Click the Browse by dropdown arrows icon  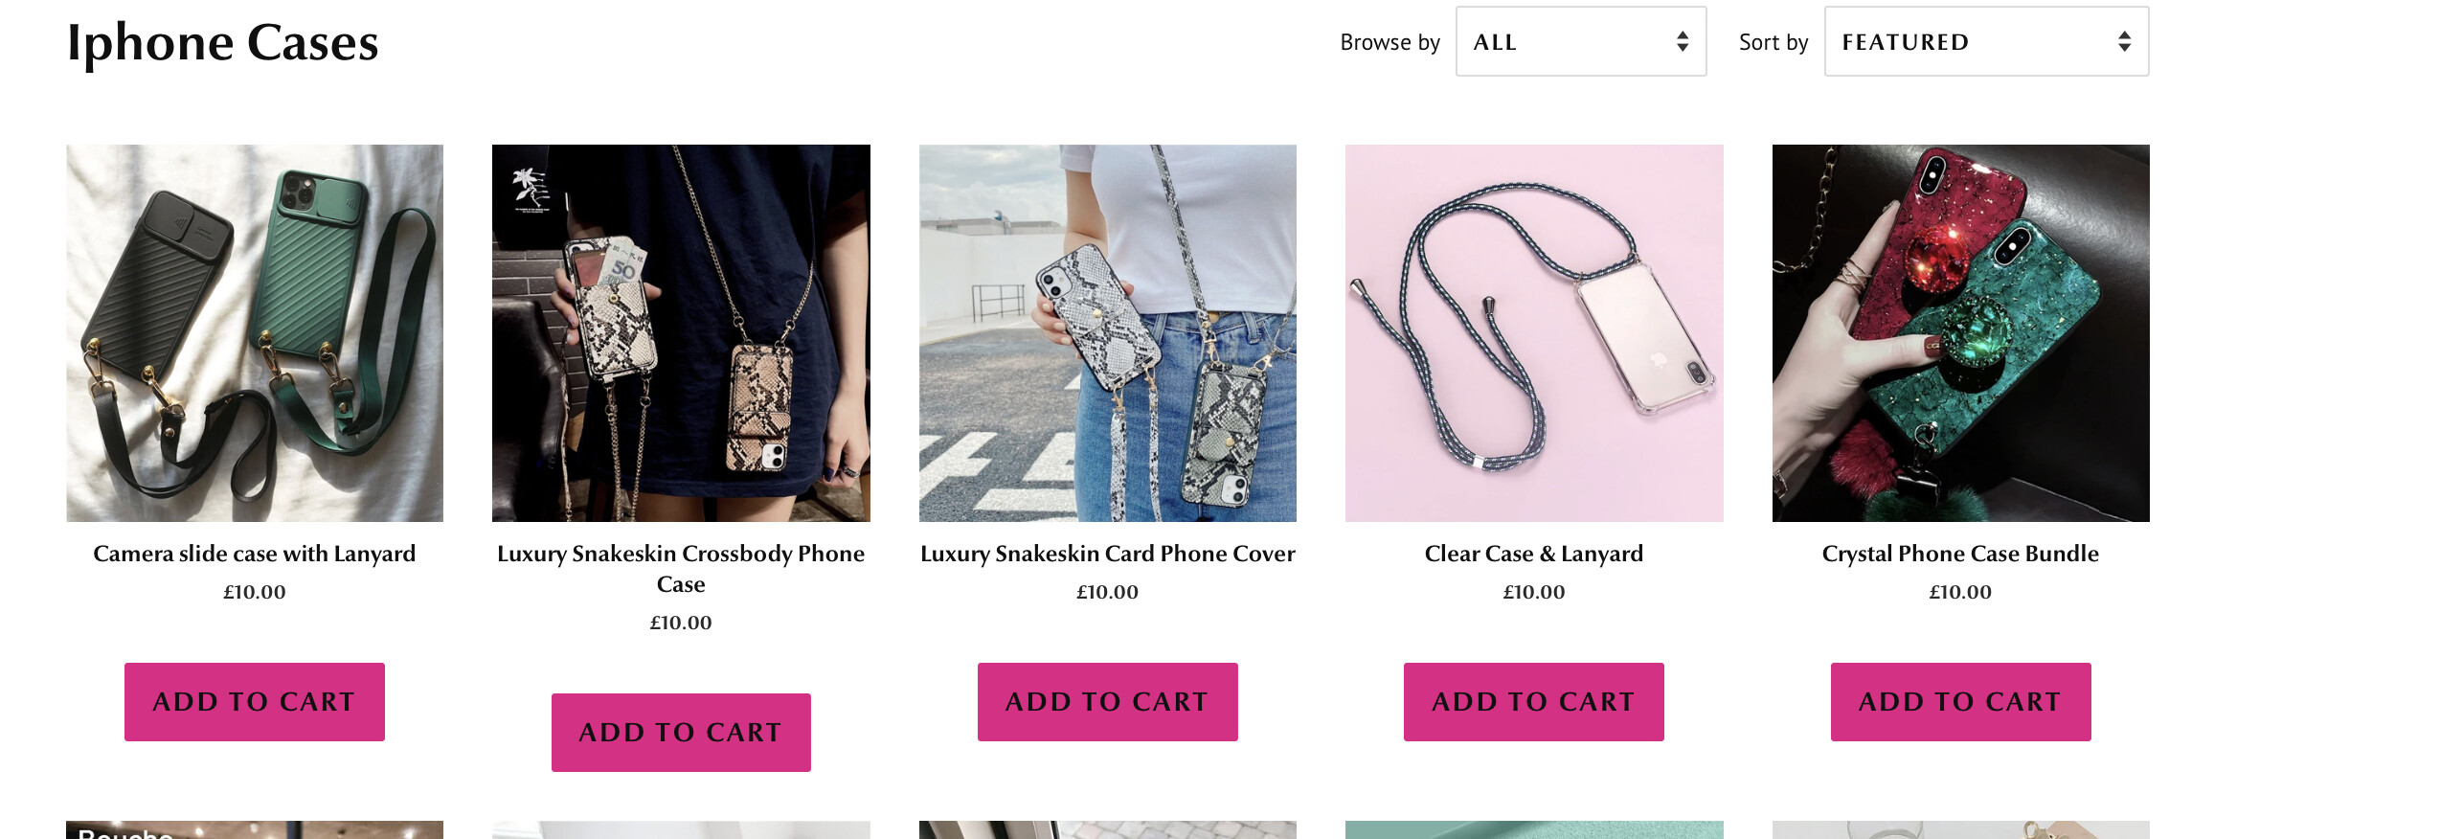coord(1682,42)
